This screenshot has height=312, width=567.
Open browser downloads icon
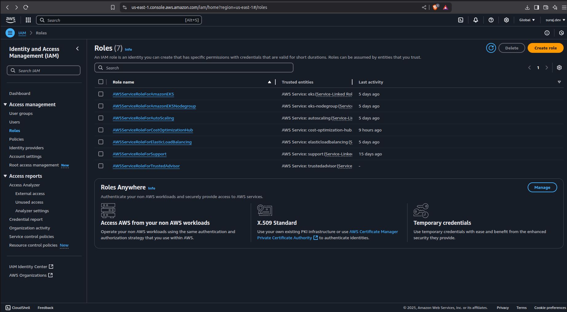pos(527,7)
